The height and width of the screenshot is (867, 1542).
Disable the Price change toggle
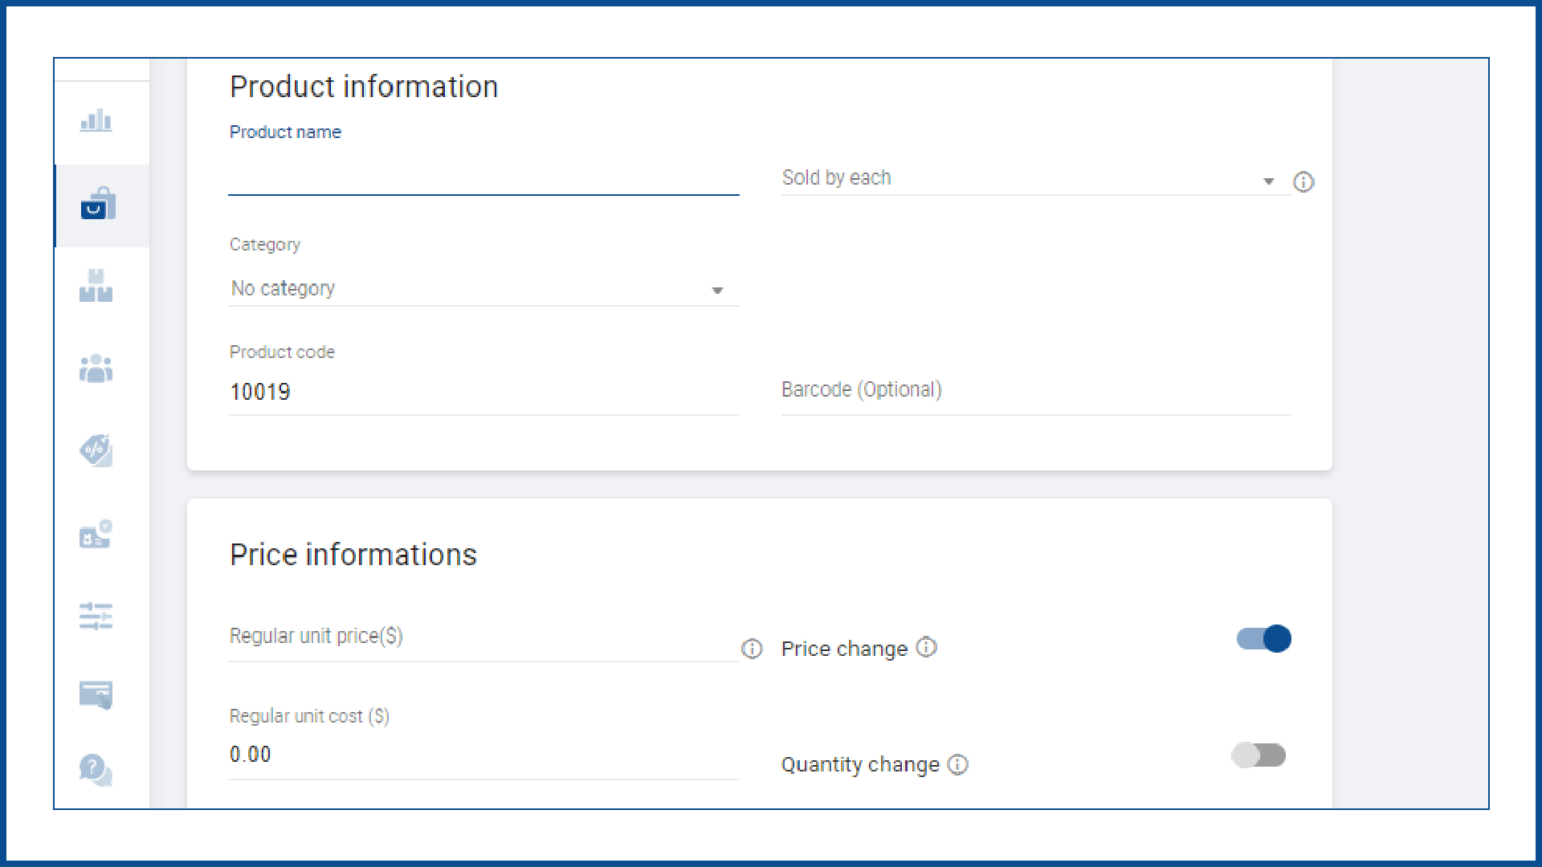(x=1263, y=639)
